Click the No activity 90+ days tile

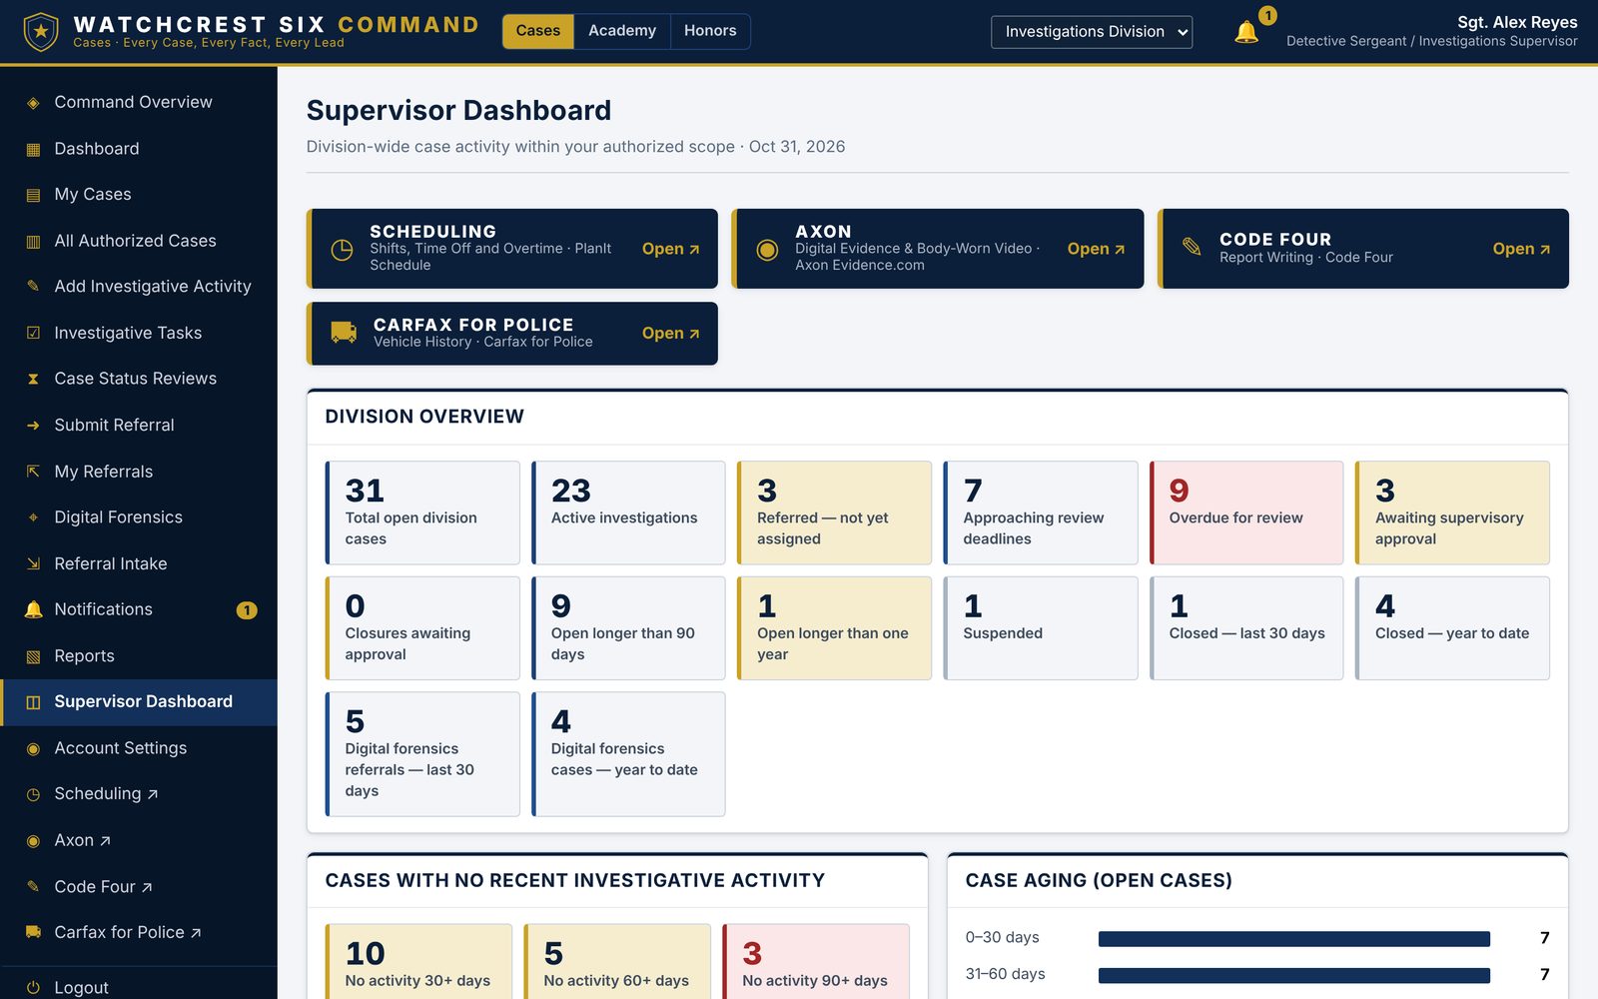(x=816, y=961)
